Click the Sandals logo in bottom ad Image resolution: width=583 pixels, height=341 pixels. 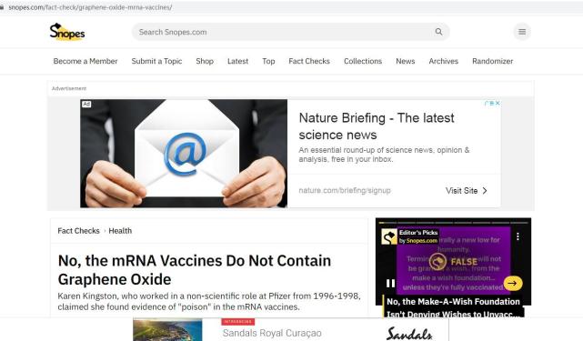(x=409, y=333)
